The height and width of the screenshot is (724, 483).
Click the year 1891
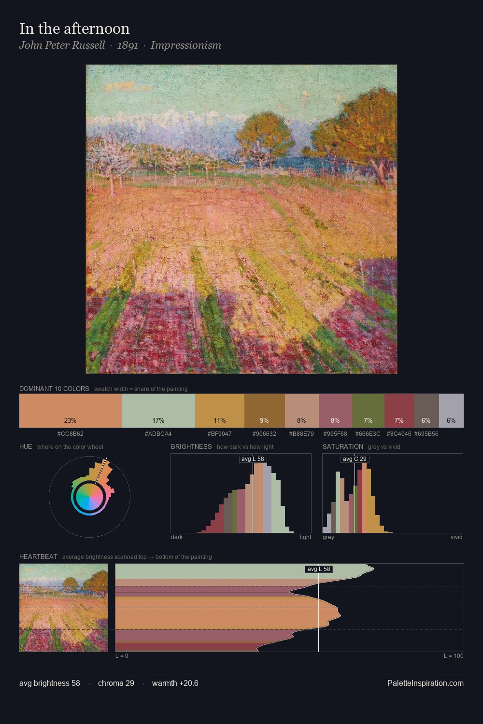128,45
